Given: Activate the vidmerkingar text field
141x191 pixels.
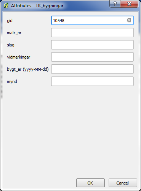Looking at the screenshot, I should point(92,57).
